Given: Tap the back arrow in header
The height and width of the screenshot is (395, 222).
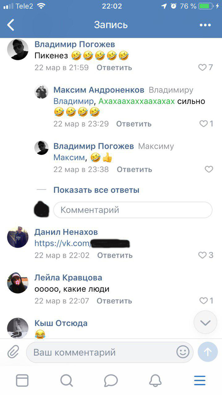Looking at the screenshot, I should (11, 25).
